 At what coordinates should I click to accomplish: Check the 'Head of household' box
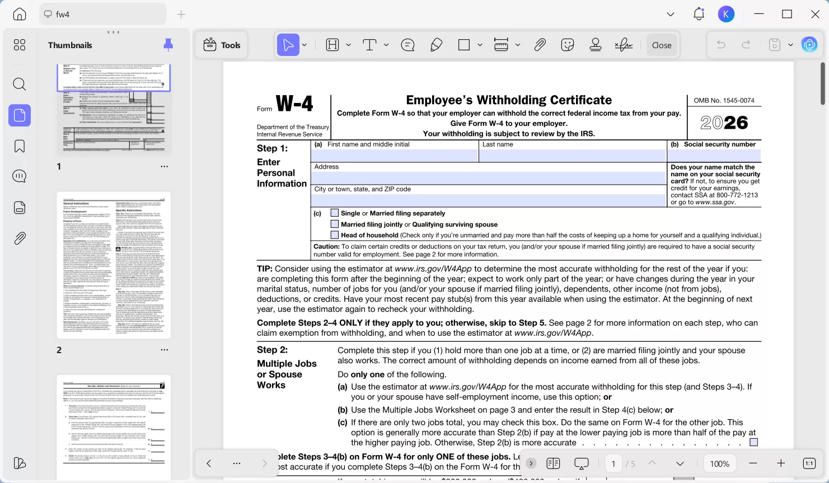click(335, 235)
